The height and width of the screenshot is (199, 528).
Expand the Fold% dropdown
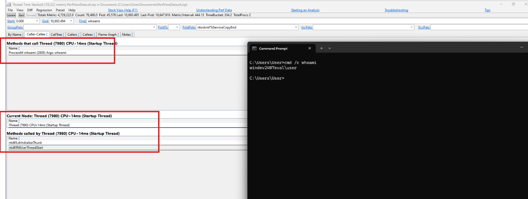tap(177, 27)
